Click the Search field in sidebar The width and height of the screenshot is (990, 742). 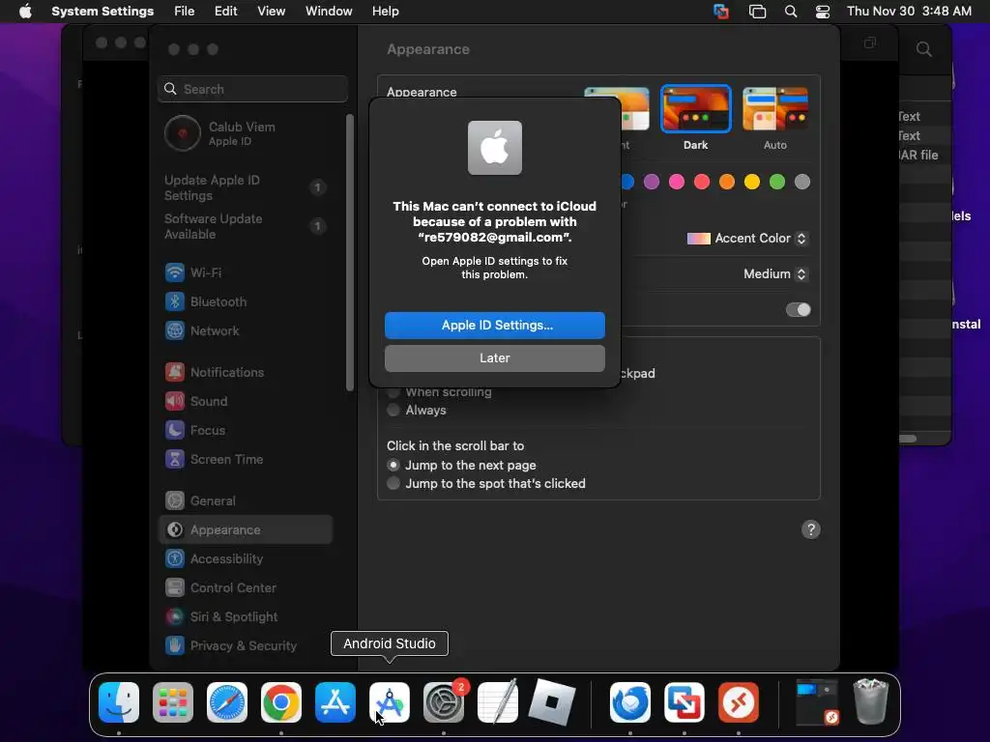tap(252, 89)
